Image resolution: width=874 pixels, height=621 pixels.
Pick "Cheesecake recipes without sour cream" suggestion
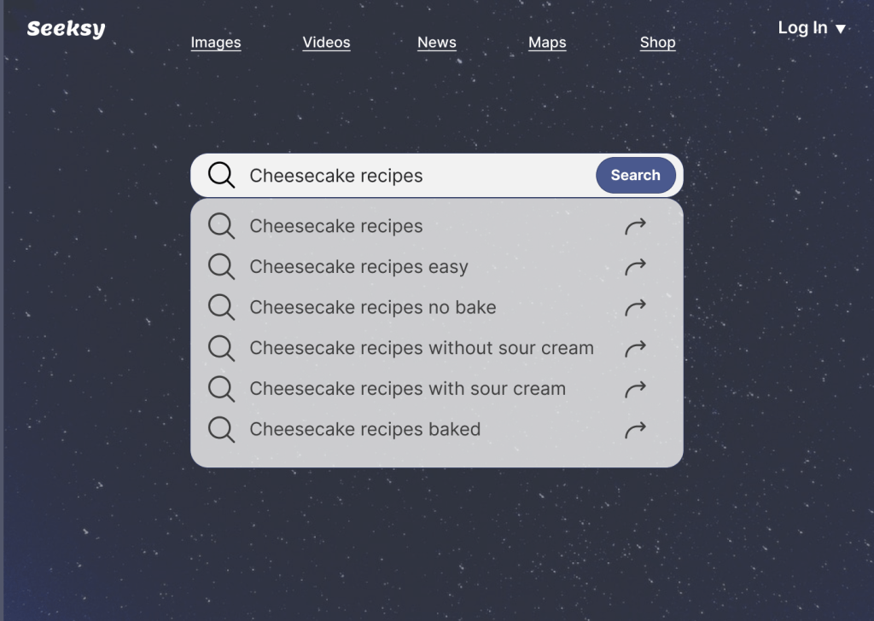click(x=421, y=348)
